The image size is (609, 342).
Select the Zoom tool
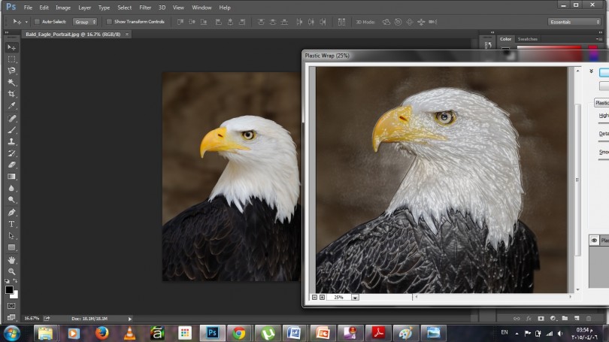11,272
